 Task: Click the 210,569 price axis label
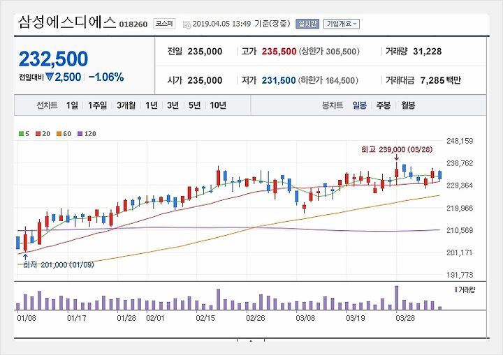pyautogui.click(x=460, y=230)
